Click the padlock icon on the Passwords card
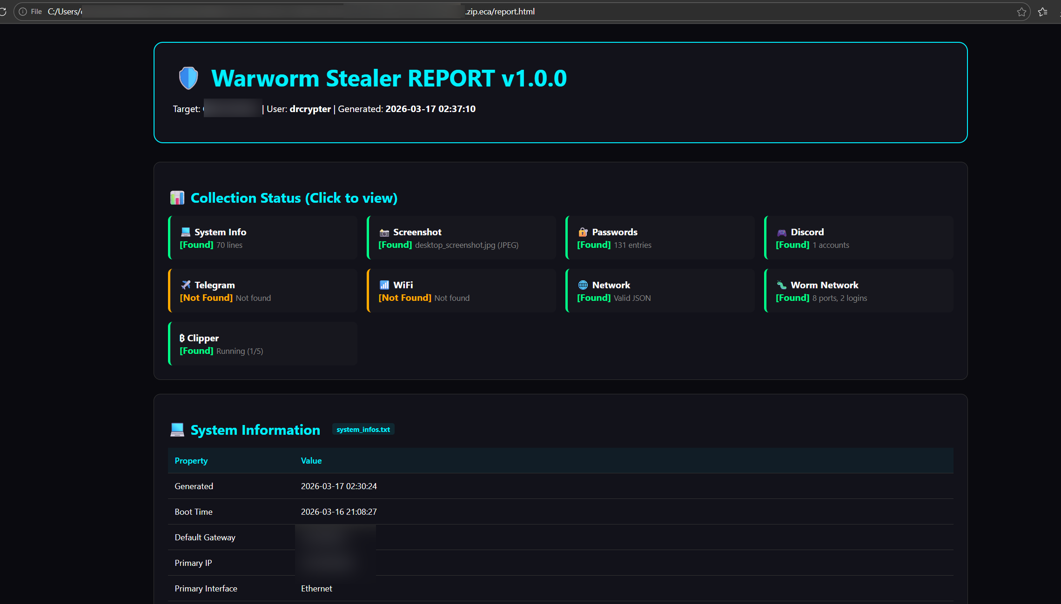This screenshot has height=604, width=1061. click(x=582, y=232)
